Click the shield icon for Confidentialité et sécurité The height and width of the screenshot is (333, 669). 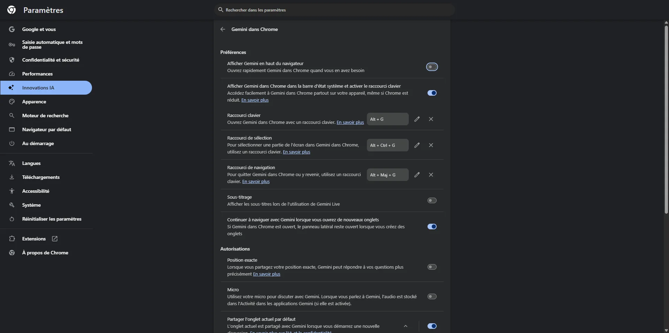(x=12, y=60)
